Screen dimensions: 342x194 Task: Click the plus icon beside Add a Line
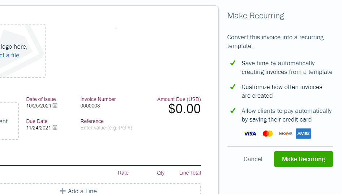click(63, 191)
